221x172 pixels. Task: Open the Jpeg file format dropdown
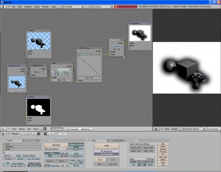(x=139, y=159)
